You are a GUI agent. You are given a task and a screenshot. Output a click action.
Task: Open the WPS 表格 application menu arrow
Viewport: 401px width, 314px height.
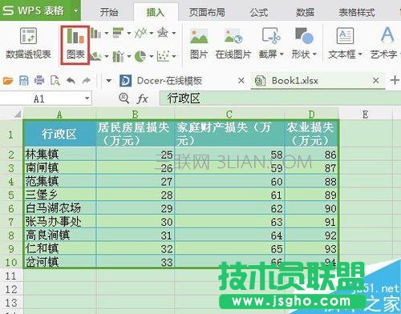[76, 10]
